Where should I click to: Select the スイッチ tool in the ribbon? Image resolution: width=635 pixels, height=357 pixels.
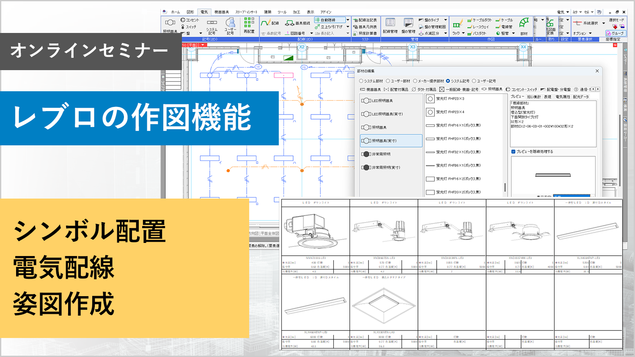point(188,27)
